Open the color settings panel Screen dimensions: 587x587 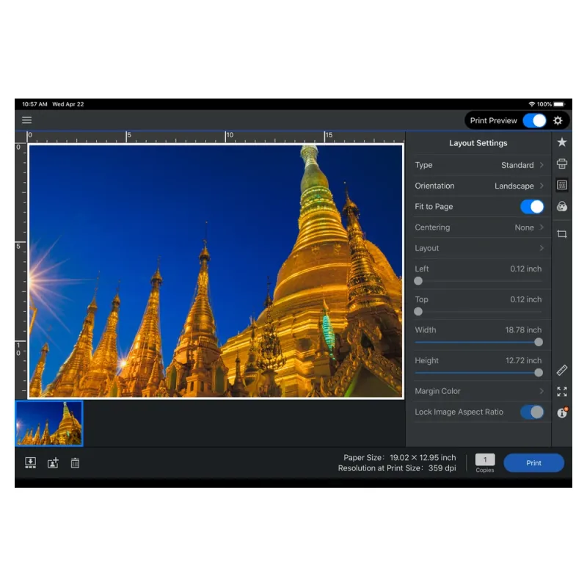562,207
